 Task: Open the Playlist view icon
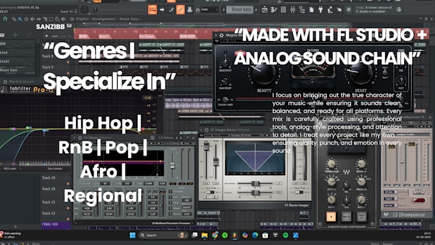265,10
